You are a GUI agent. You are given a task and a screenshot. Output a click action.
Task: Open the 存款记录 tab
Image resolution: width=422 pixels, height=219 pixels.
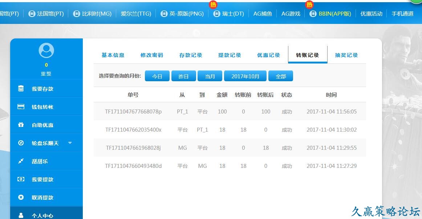(x=191, y=55)
